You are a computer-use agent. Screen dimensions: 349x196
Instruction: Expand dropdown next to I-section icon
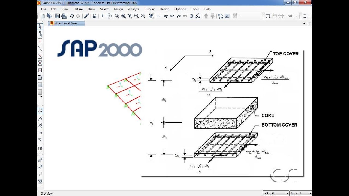pyautogui.click(x=310, y=16)
